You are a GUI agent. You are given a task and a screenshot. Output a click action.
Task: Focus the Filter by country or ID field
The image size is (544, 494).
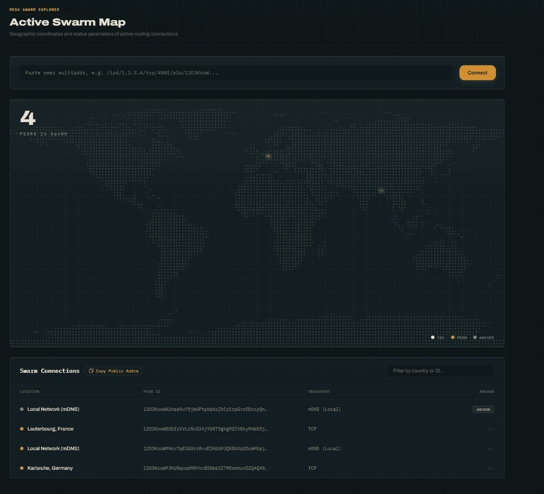click(440, 371)
